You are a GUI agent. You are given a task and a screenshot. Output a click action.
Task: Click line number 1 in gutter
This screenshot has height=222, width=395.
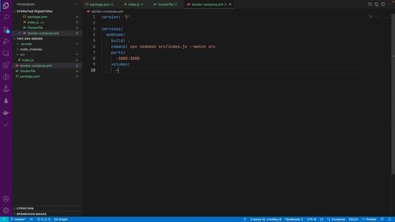click(94, 17)
